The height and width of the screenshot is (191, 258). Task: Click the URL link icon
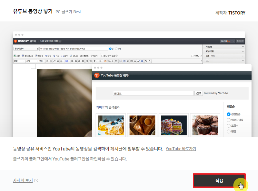coord(109,61)
